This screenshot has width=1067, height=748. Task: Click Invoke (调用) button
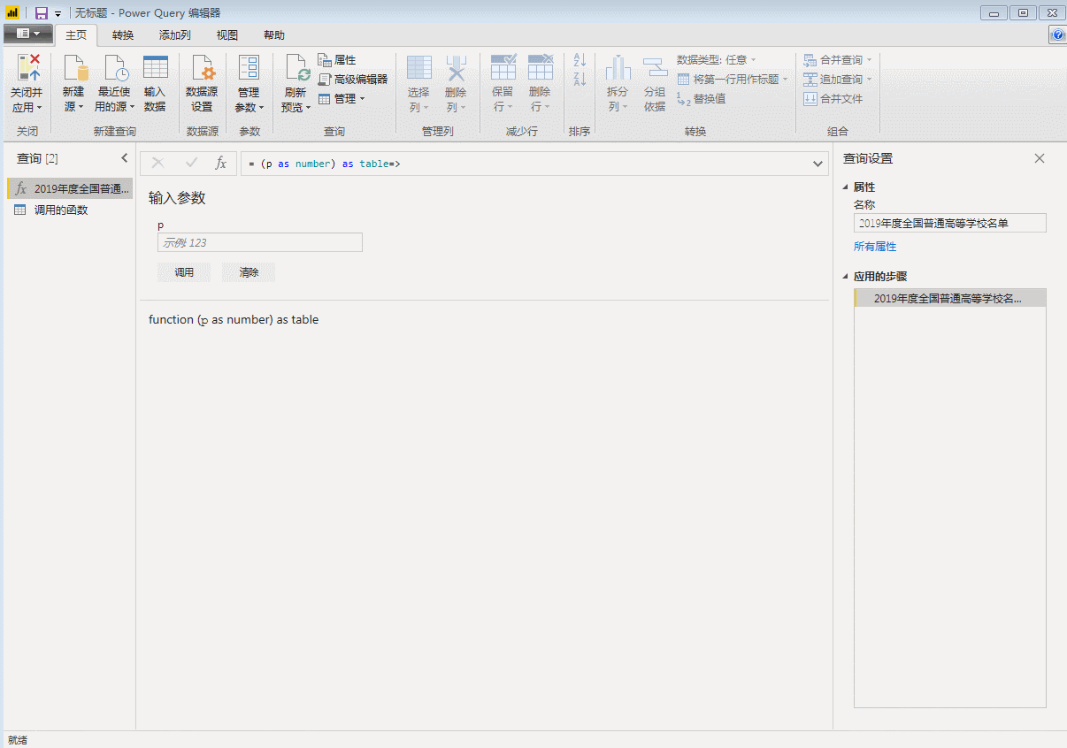[184, 272]
